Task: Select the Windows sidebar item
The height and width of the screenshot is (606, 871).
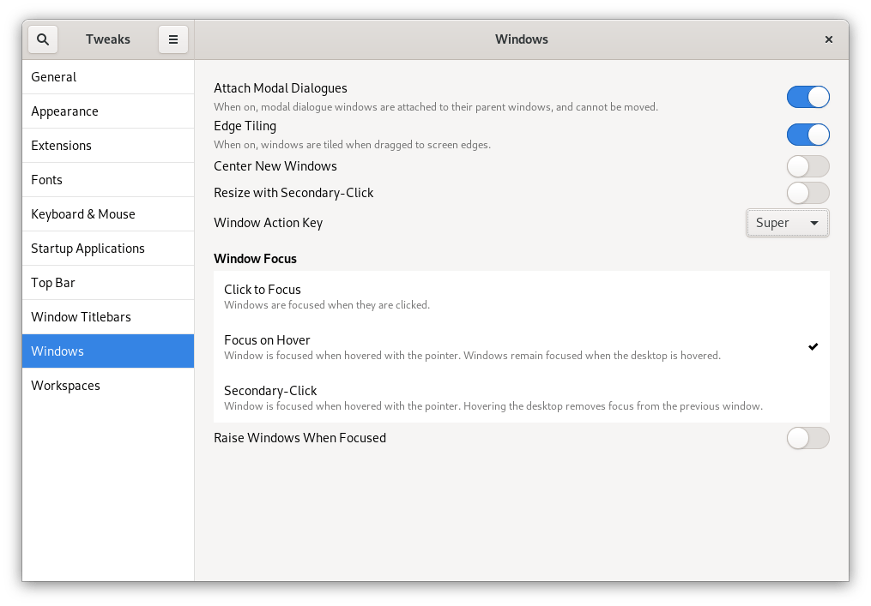Action: (108, 351)
